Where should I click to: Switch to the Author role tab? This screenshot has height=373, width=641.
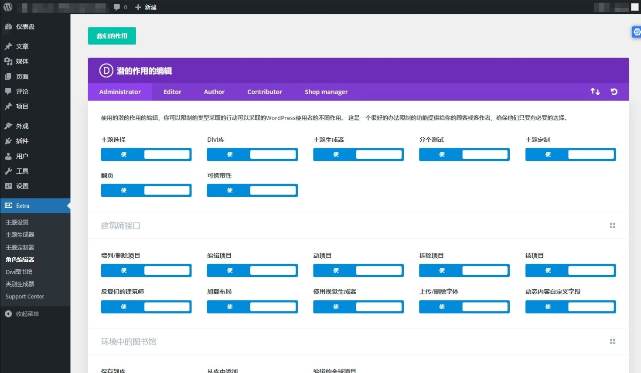(214, 92)
